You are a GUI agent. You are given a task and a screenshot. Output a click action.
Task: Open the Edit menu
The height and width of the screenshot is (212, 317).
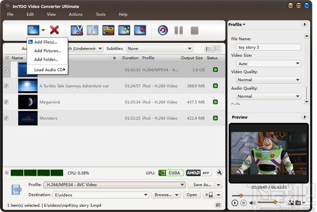pos(30,15)
